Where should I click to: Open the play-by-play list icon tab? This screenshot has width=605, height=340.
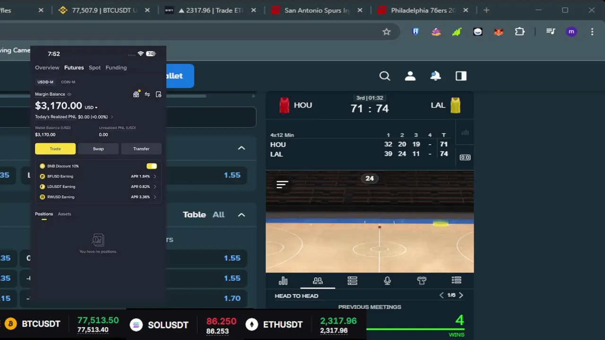click(x=456, y=281)
